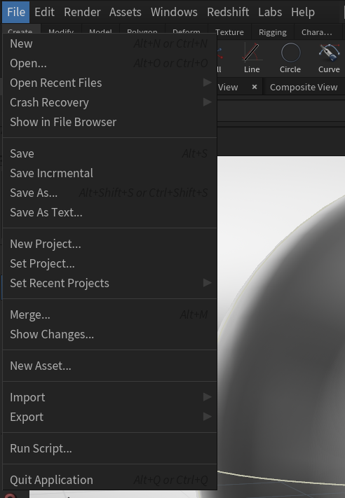Open the Redshift menu
This screenshot has width=345, height=498.
pos(228,12)
